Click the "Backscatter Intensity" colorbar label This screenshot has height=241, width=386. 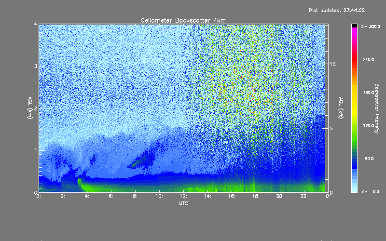point(377,108)
